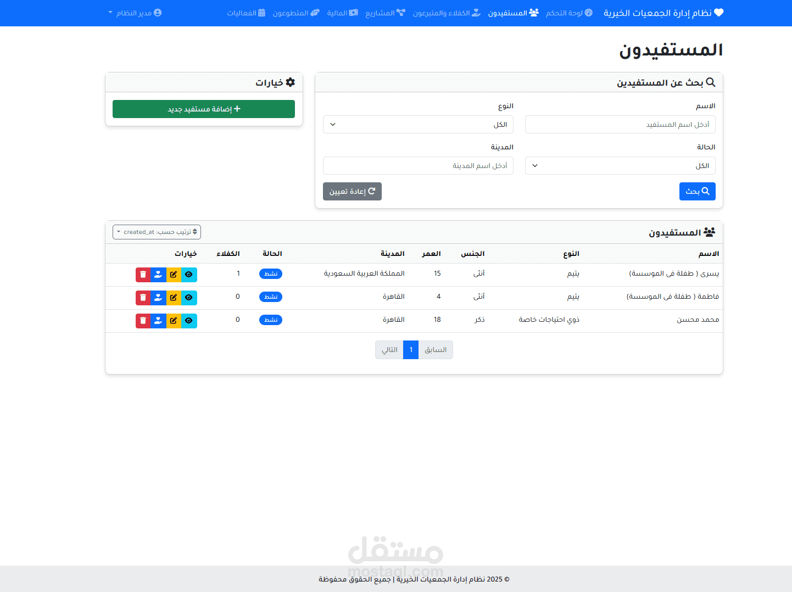
Task: Click the blue بحث search button
Action: [697, 191]
